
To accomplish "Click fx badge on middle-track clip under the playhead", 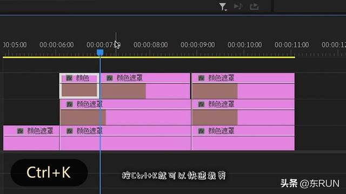I will point(70,104).
